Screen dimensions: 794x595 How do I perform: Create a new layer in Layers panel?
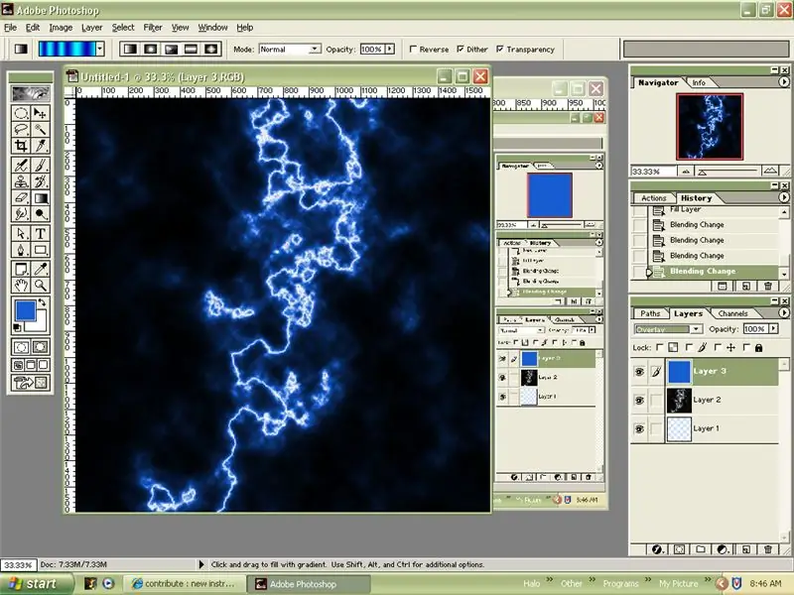[746, 549]
